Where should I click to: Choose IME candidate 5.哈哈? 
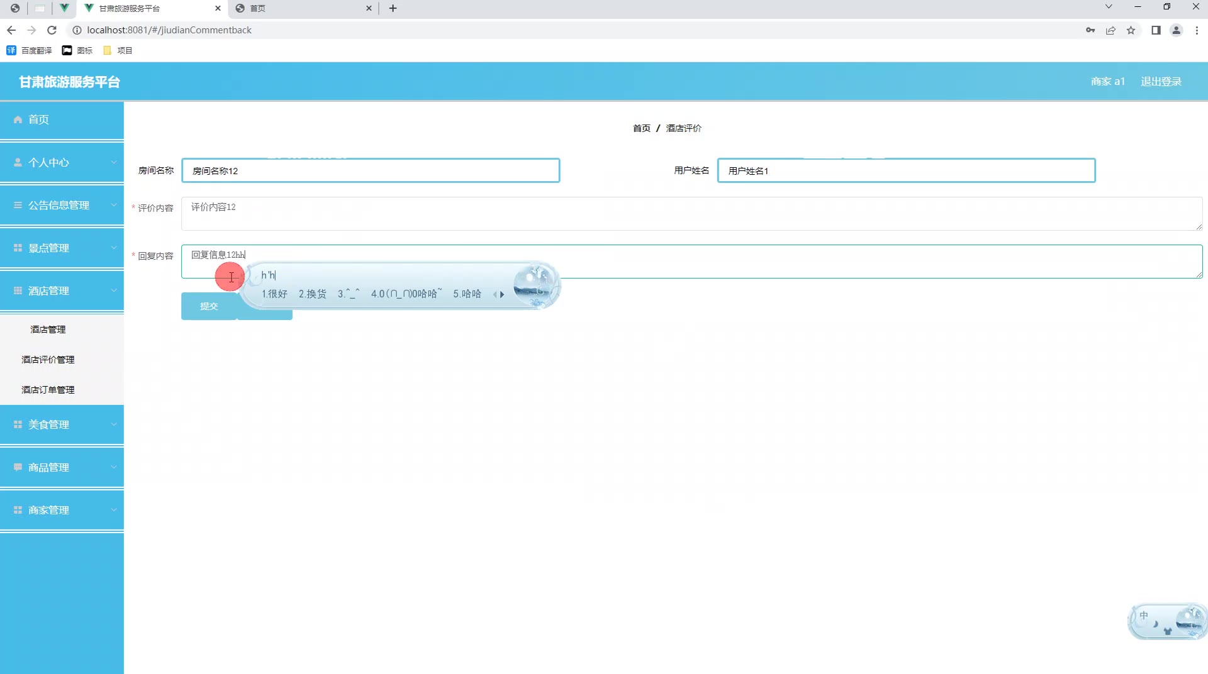[467, 294]
